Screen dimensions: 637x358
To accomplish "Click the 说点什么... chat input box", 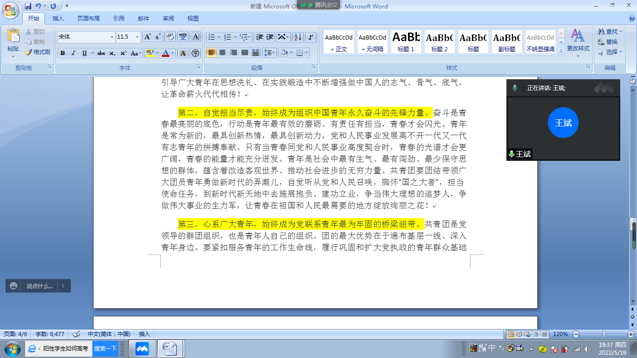I will coord(39,286).
